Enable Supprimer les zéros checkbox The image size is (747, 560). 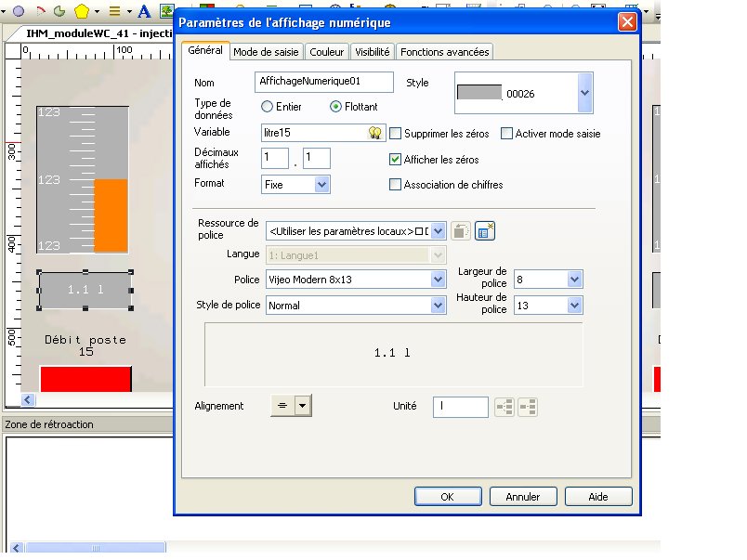tap(396, 134)
